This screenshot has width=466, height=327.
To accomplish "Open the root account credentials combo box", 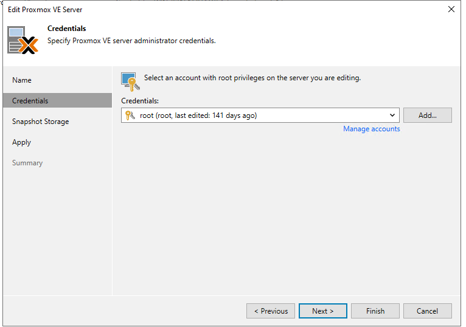I will point(260,115).
